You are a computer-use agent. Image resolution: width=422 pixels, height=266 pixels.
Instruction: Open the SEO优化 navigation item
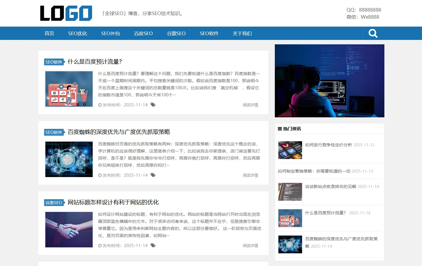click(x=78, y=33)
